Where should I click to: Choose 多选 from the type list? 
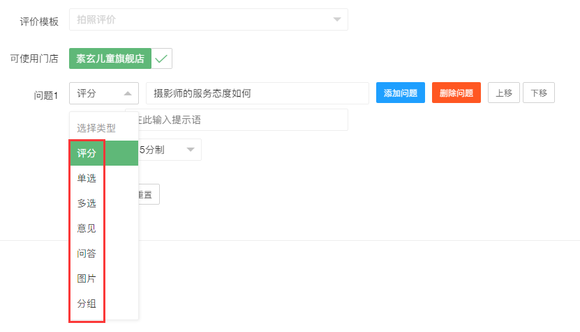point(87,203)
